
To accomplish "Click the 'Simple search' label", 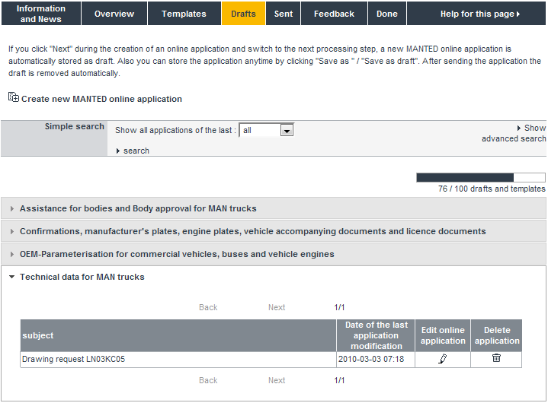I will (x=75, y=126).
